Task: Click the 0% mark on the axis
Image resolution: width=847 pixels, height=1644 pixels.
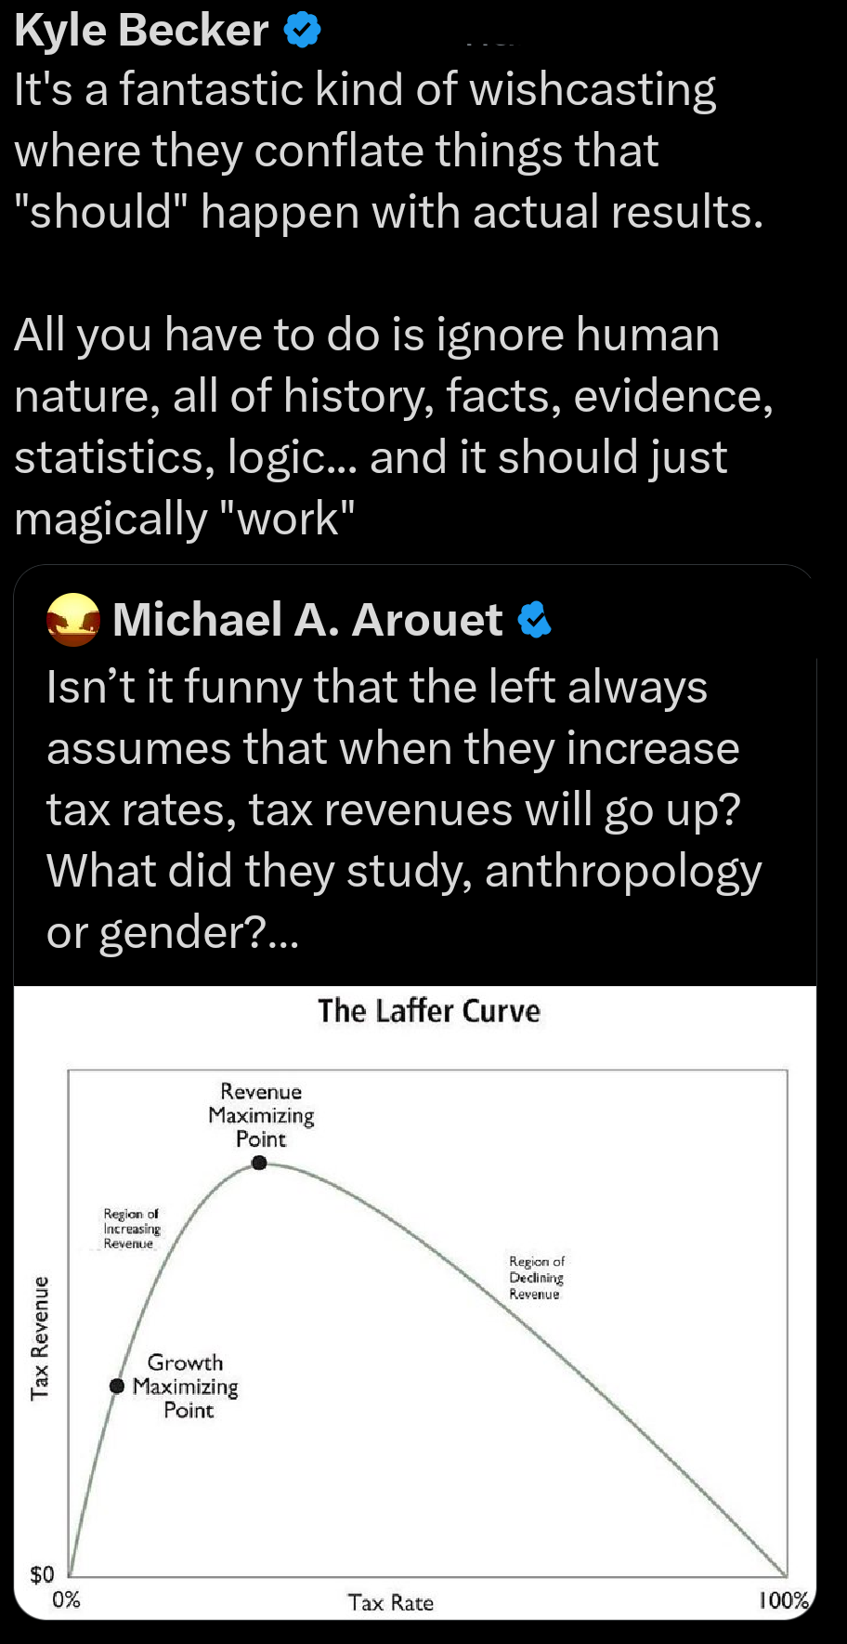Action: coord(66,1599)
